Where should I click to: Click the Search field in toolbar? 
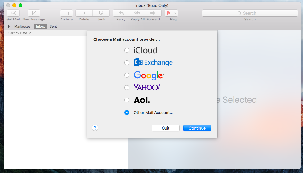click(x=250, y=13)
